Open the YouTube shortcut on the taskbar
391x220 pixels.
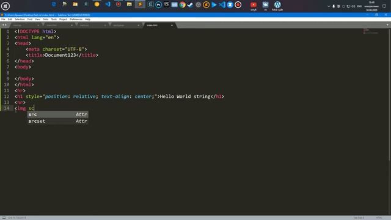click(254, 6)
